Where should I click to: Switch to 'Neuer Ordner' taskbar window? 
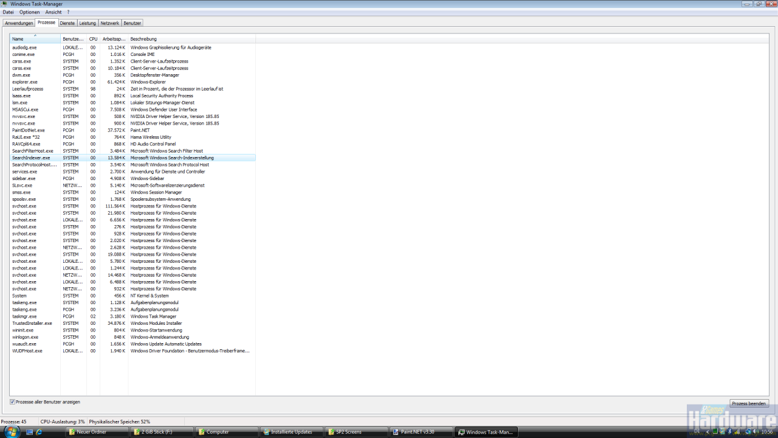(97, 432)
